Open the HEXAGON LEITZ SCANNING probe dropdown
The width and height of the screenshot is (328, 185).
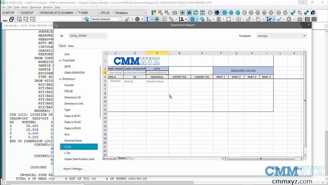[75, 13]
